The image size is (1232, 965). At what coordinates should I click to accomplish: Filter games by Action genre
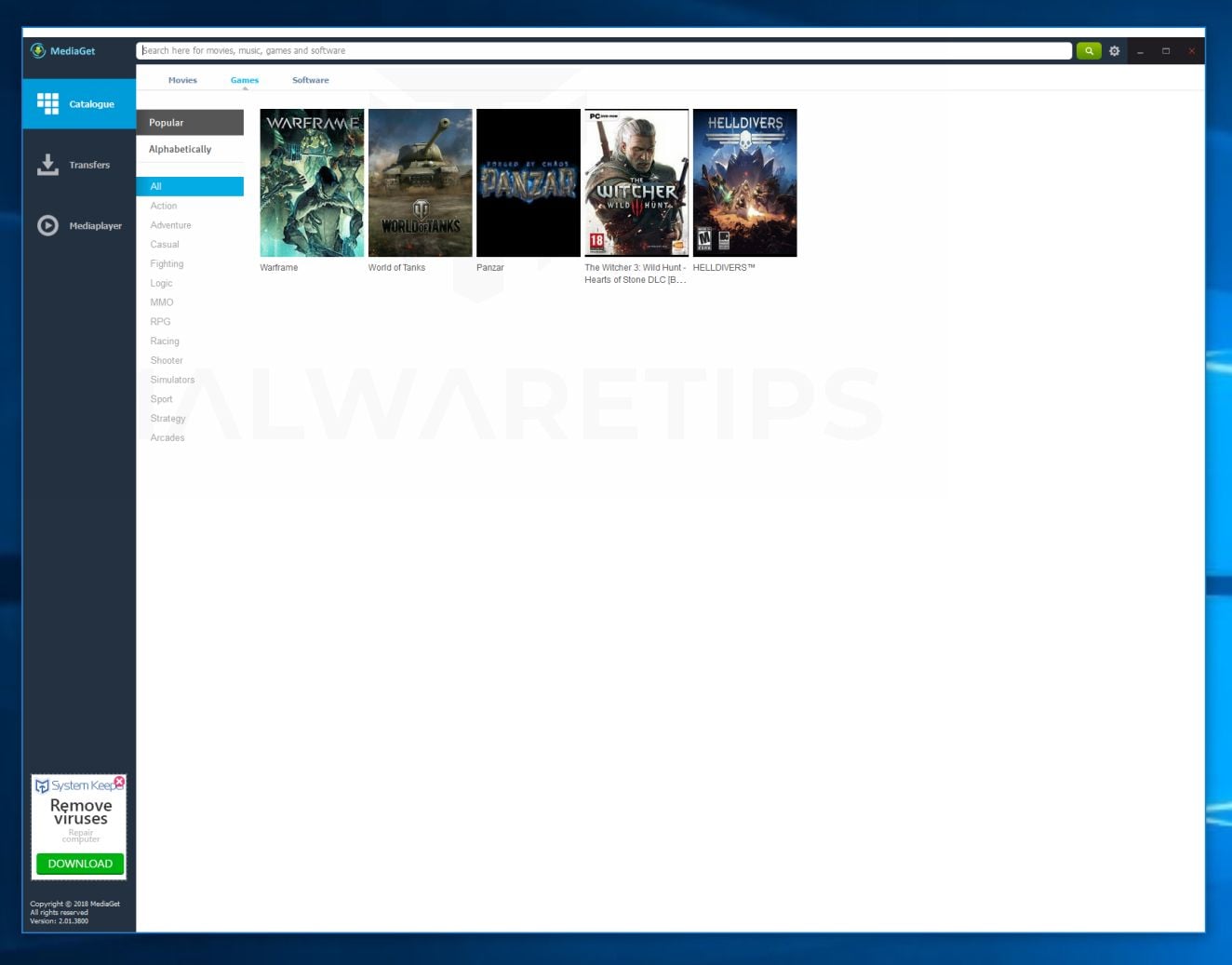tap(164, 206)
